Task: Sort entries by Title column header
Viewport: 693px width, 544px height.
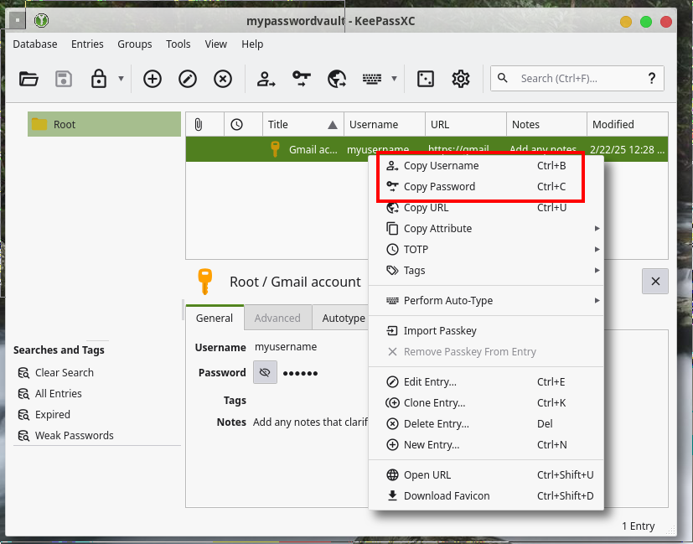Action: tap(303, 125)
